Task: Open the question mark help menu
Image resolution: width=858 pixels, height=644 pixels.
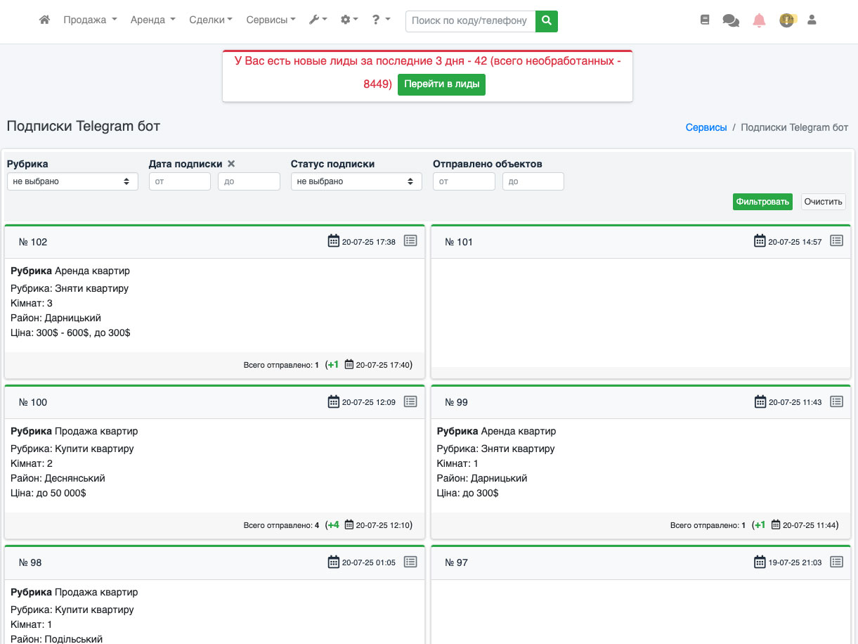Action: [381, 20]
